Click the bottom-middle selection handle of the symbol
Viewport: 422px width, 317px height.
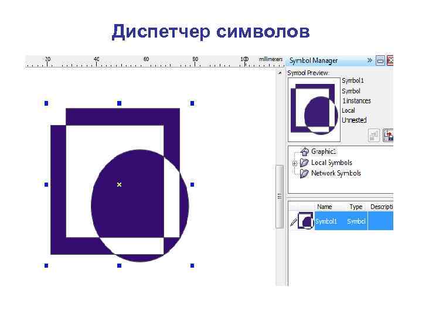point(119,265)
